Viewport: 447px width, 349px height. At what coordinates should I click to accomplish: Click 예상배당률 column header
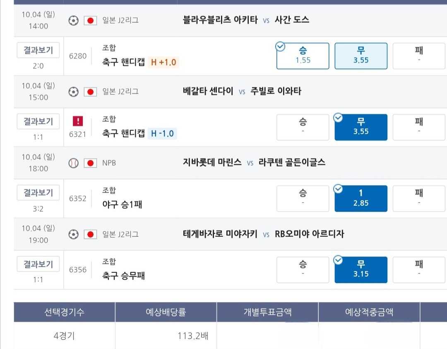(166, 312)
